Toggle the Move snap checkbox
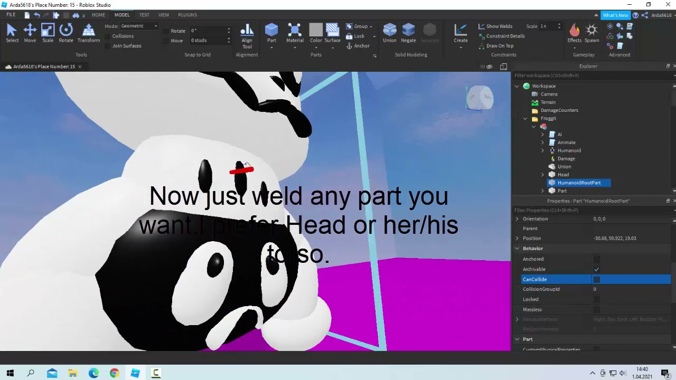 (x=166, y=41)
